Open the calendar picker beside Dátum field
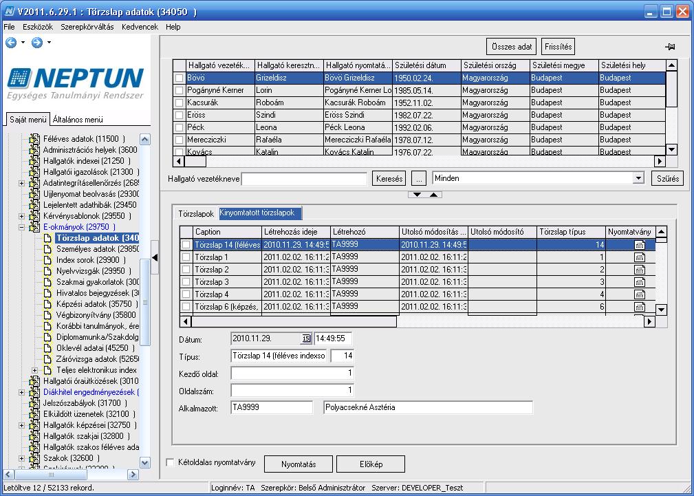The width and height of the screenshot is (694, 496). pyautogui.click(x=306, y=338)
